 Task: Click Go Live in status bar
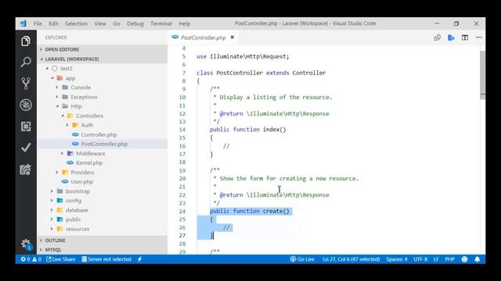[302, 259]
